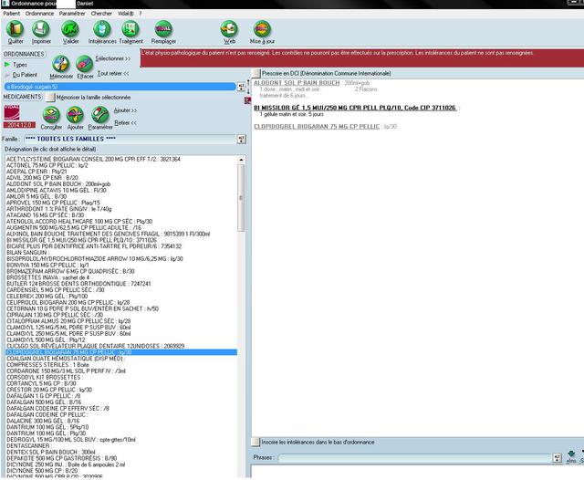Open the Chercher menu
584x480 pixels.
pos(102,14)
